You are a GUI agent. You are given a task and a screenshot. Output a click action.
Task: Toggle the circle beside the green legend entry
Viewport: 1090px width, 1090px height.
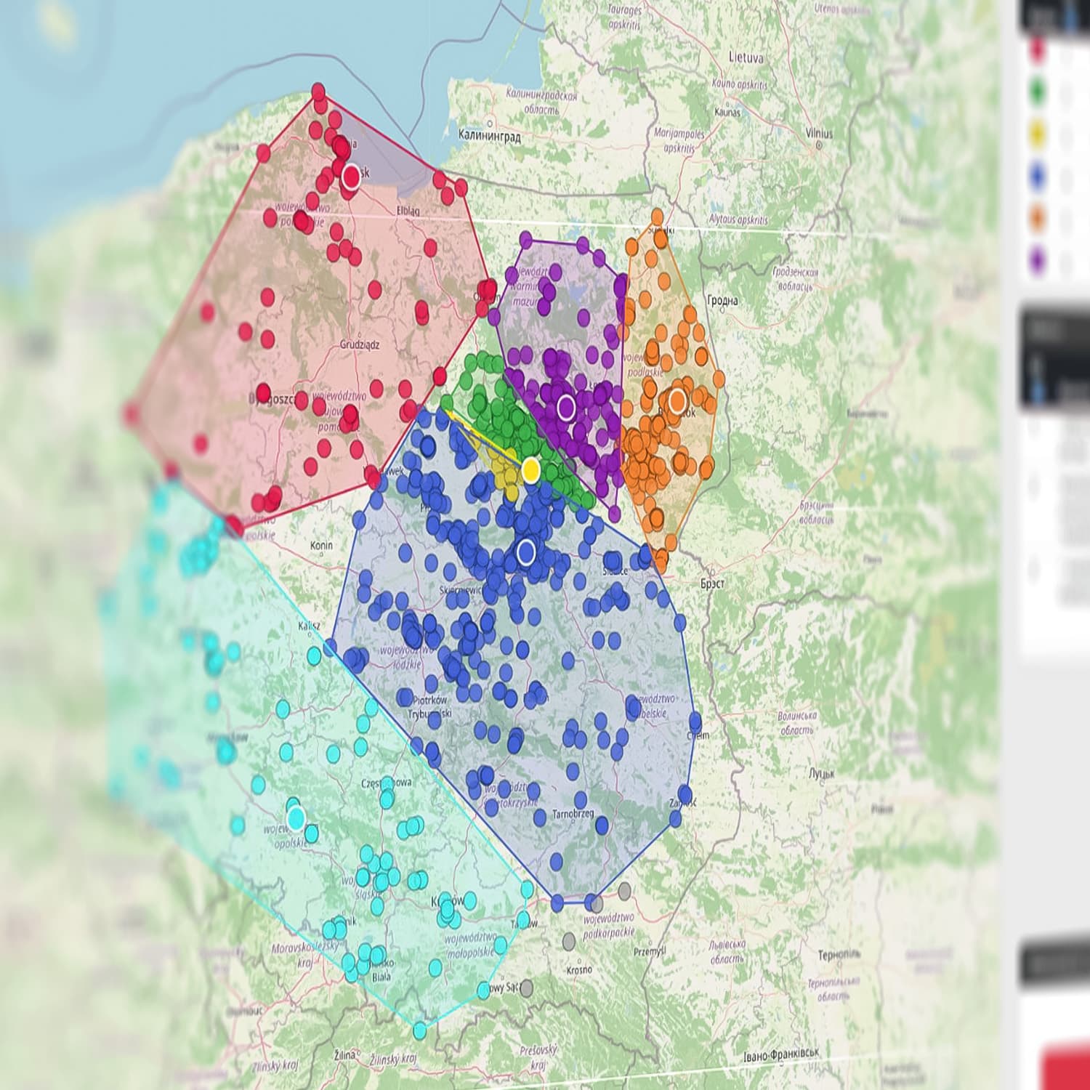pyautogui.click(x=1066, y=94)
